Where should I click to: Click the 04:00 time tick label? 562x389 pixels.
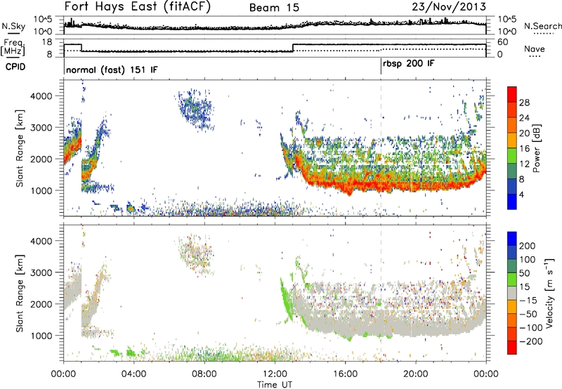pos(133,374)
